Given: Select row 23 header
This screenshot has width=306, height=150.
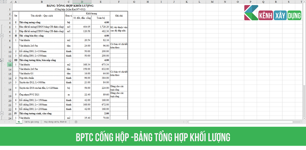Looking at the screenshot, I should click(x=10, y=113).
